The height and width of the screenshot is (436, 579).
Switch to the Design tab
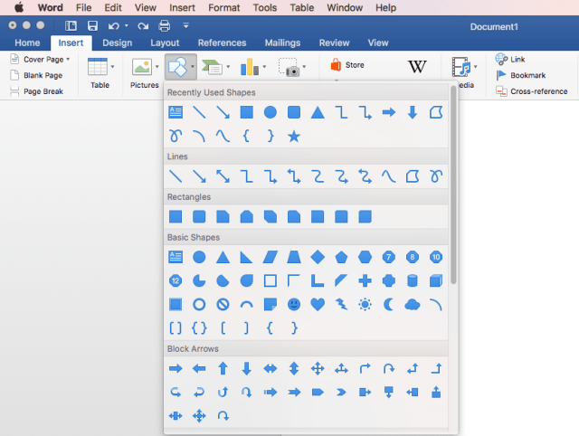pos(117,43)
